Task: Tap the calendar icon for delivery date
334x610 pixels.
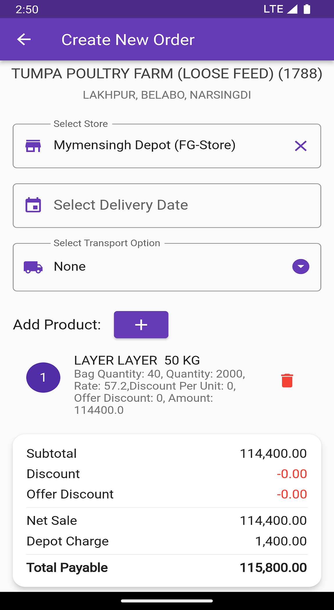Action: pos(33,205)
